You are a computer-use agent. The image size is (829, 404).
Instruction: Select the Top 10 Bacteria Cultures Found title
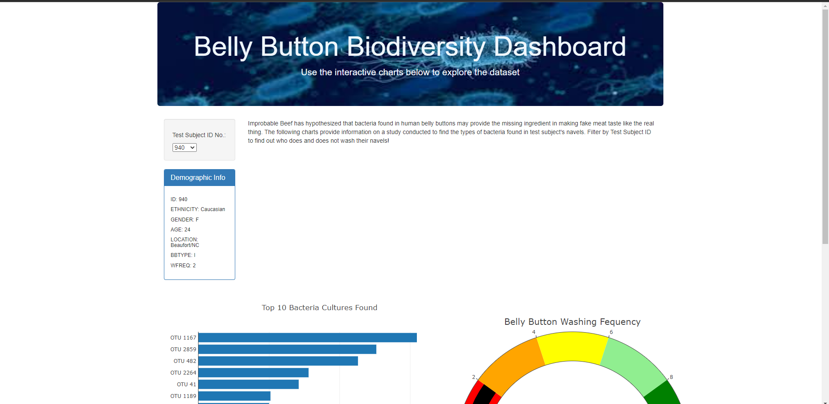click(319, 308)
